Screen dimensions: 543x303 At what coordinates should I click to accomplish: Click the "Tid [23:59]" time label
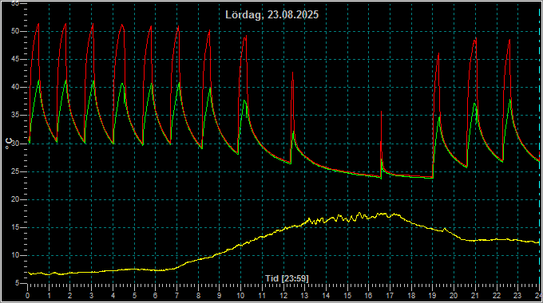point(287,278)
